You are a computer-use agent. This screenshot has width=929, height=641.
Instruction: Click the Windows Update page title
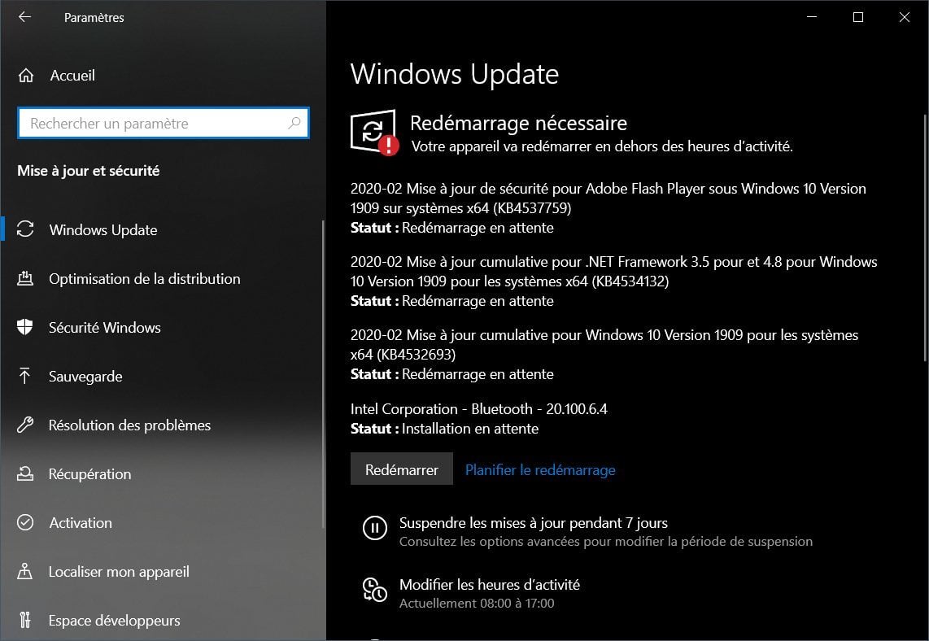[x=455, y=74]
